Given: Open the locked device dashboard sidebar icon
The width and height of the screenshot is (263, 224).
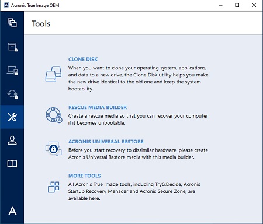Looking at the screenshot, I should pos(12,71).
